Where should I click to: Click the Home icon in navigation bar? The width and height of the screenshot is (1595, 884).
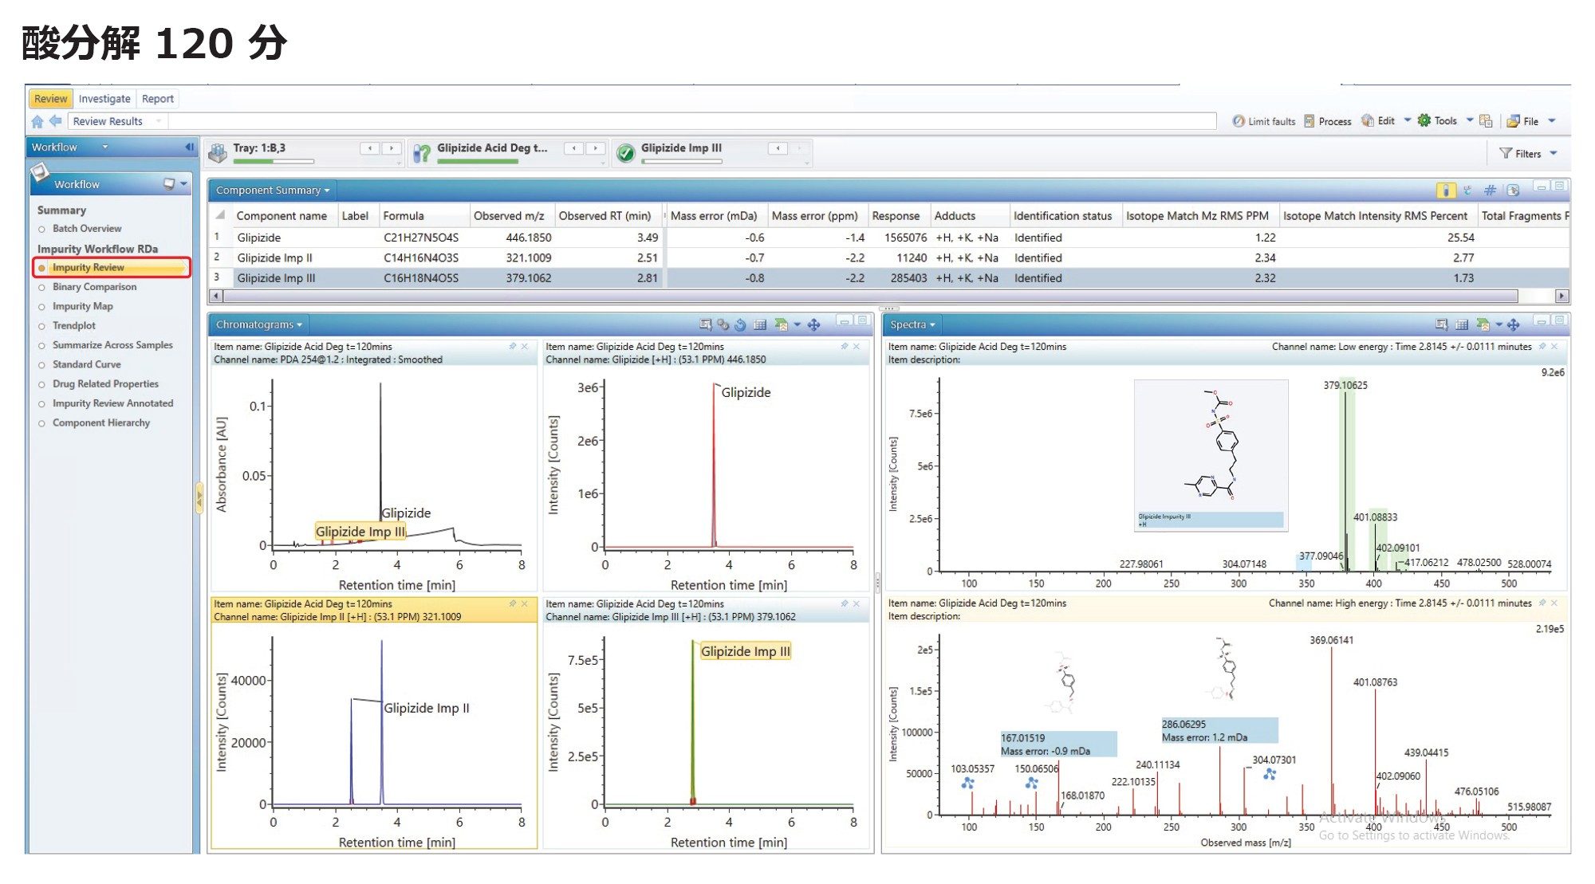(37, 121)
